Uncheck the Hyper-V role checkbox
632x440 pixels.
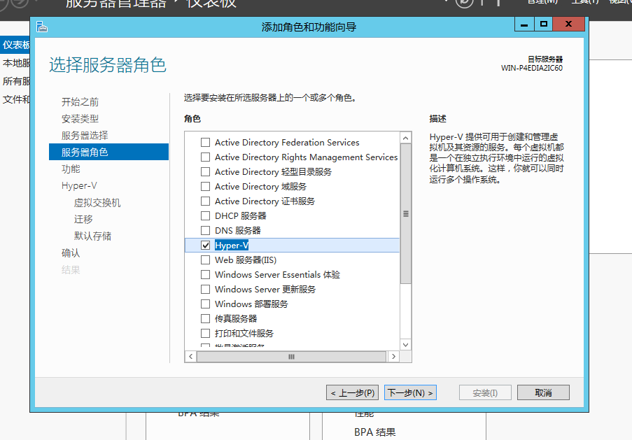coord(205,245)
